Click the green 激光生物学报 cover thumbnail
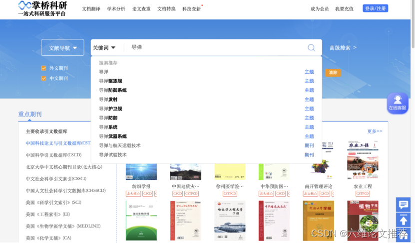Screen dimensions: 415x243 141,221
